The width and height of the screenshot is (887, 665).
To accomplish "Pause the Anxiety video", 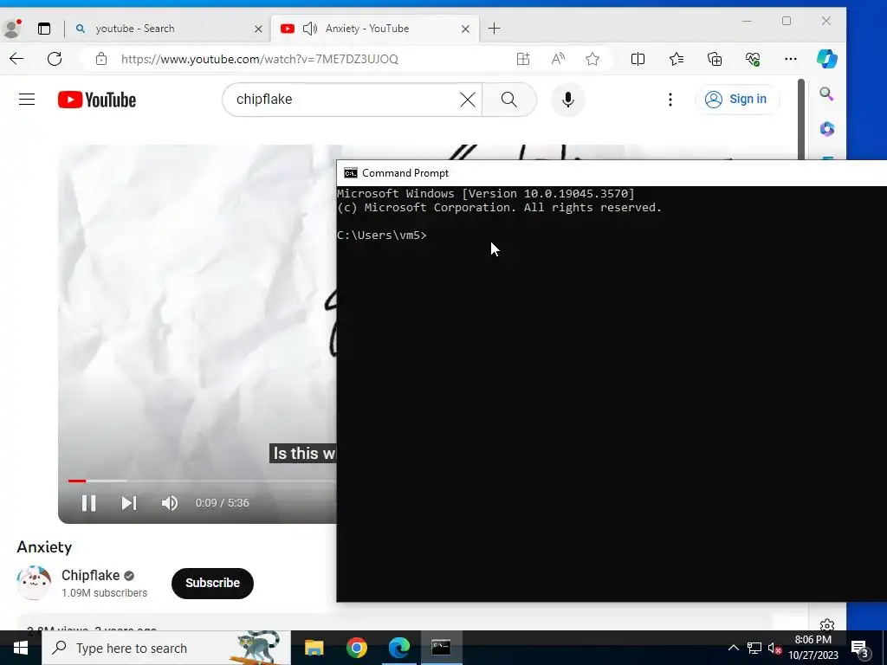I will pos(89,503).
